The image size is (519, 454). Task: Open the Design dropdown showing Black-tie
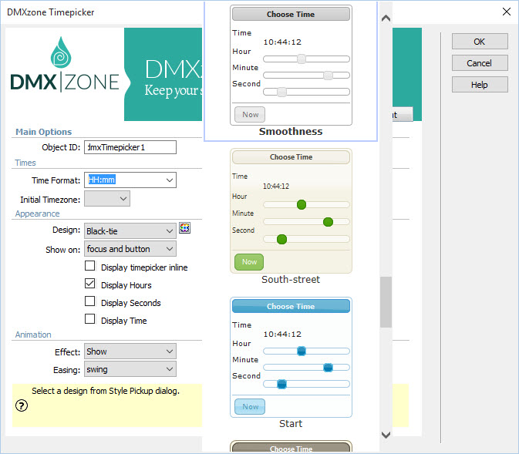pos(130,231)
